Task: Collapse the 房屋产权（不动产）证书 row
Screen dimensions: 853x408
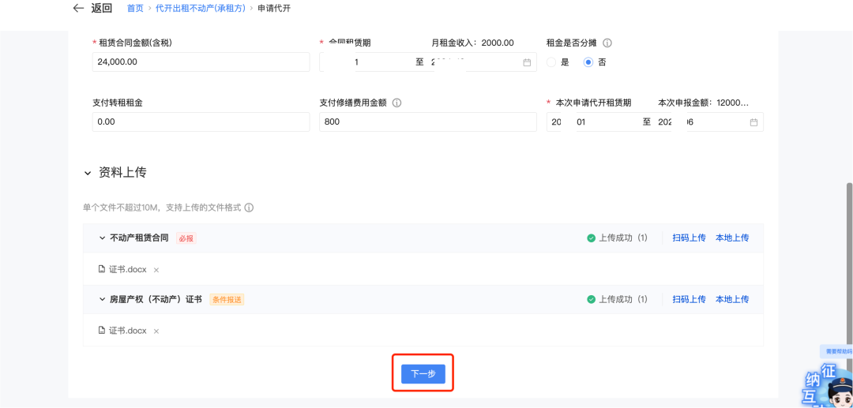Action: [x=102, y=299]
